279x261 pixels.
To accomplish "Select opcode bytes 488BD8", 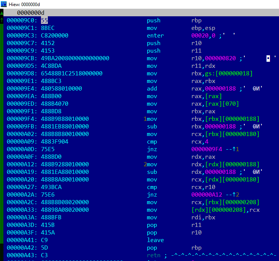I will point(51,111).
